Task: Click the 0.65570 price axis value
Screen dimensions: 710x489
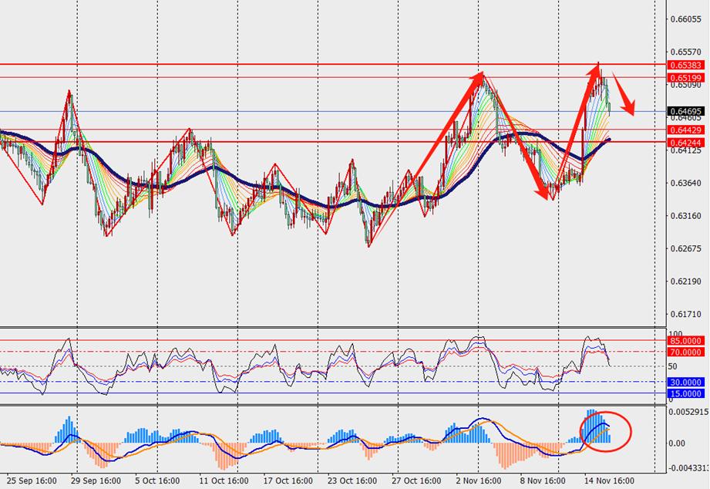Action: tap(686, 52)
